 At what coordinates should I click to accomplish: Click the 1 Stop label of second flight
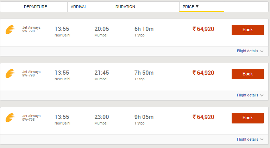(139, 79)
